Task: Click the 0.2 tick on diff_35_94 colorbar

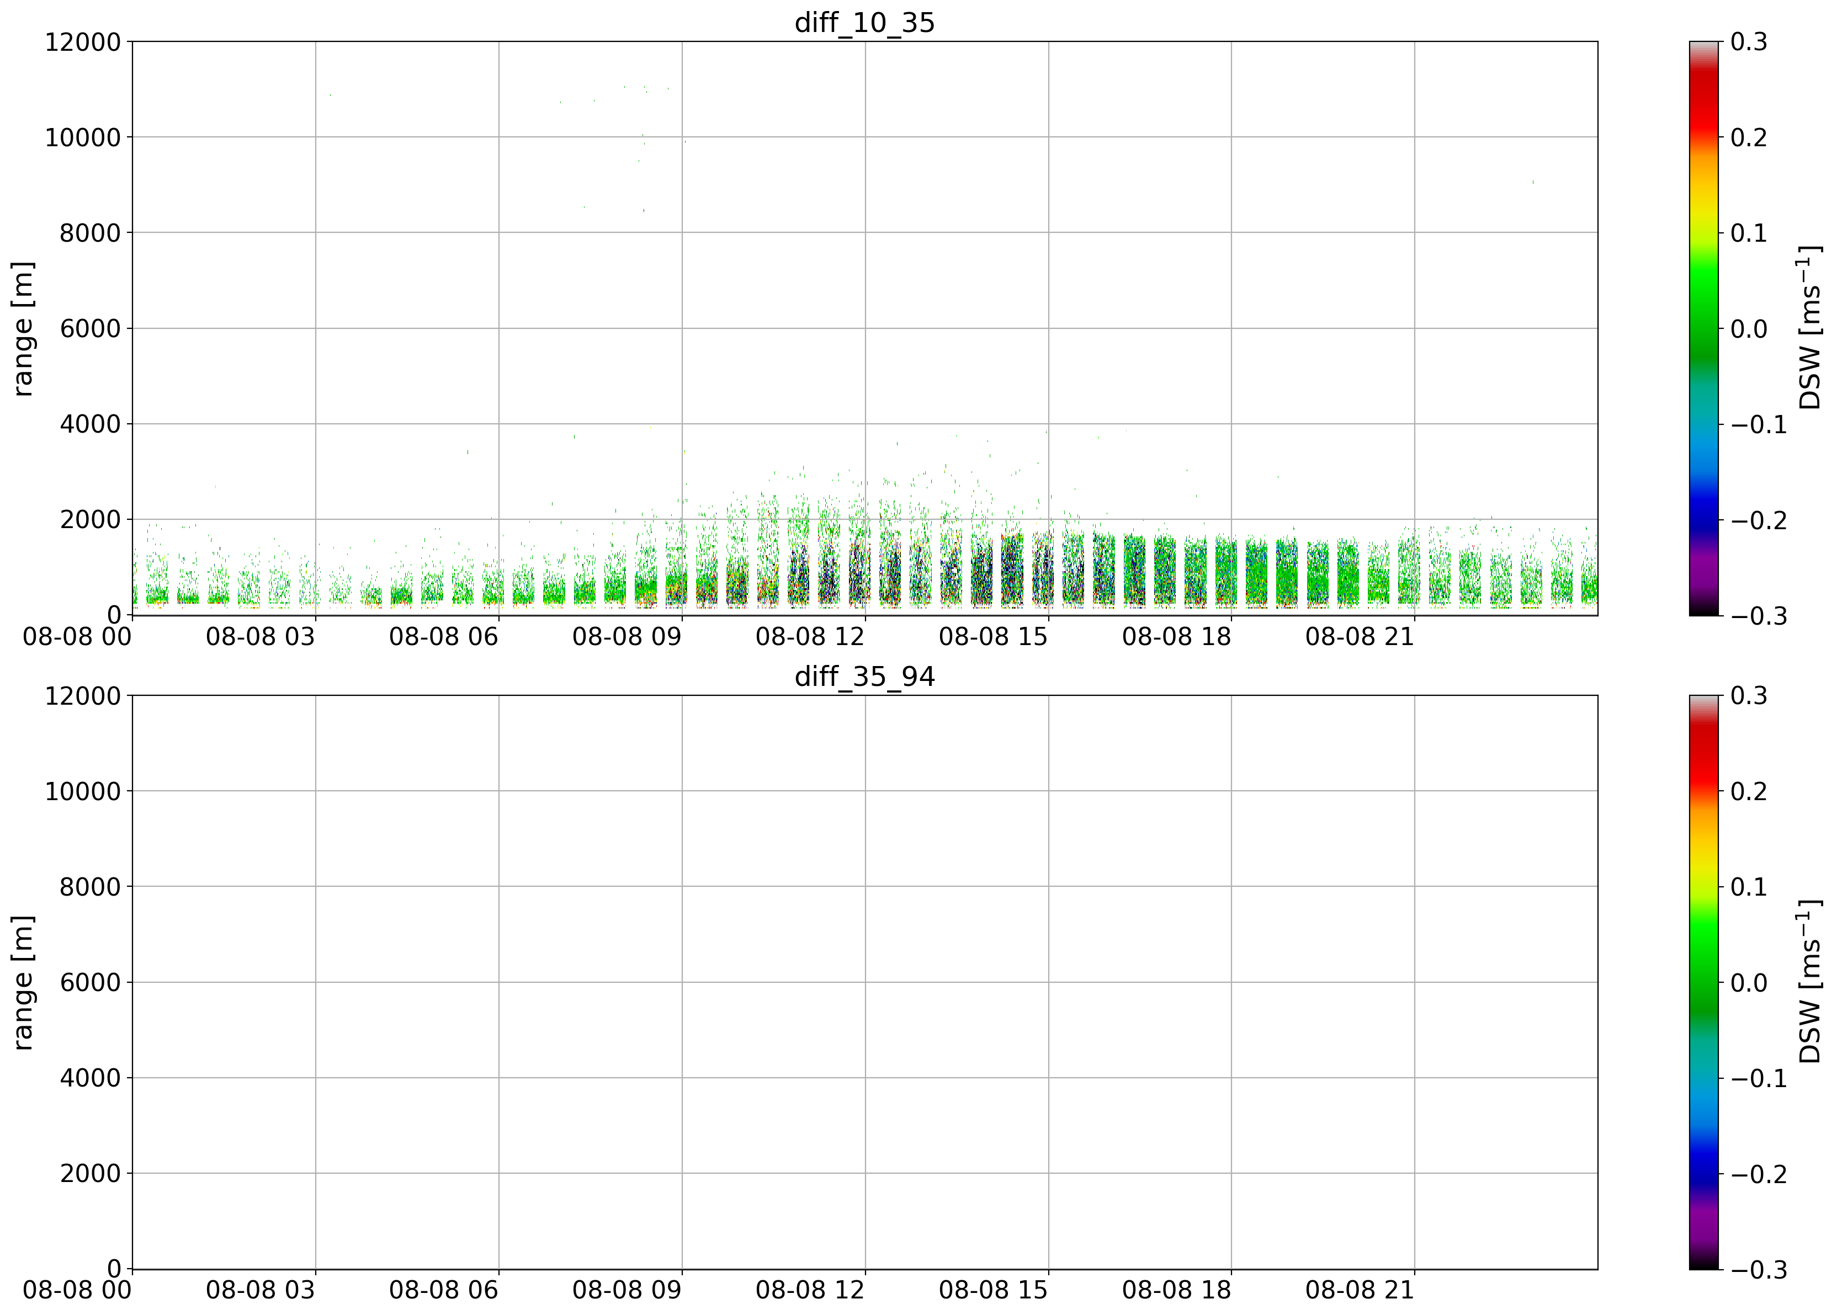Action: pyautogui.click(x=1750, y=791)
